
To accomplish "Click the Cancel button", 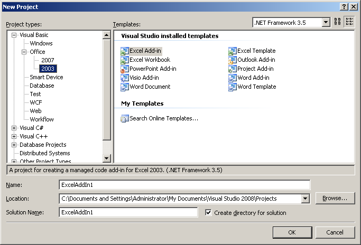I will point(335,232).
